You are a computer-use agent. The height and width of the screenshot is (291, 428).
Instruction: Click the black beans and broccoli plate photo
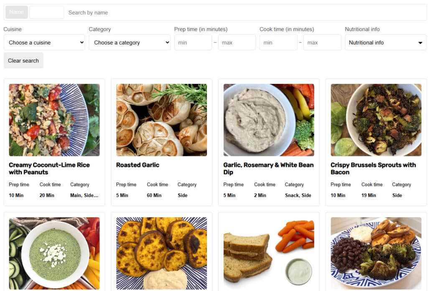[375, 253]
